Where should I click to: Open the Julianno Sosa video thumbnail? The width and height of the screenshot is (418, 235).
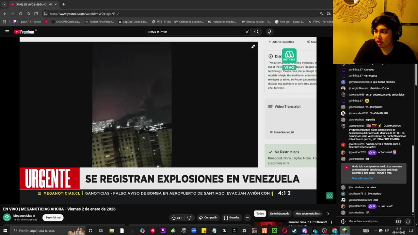click(270, 224)
